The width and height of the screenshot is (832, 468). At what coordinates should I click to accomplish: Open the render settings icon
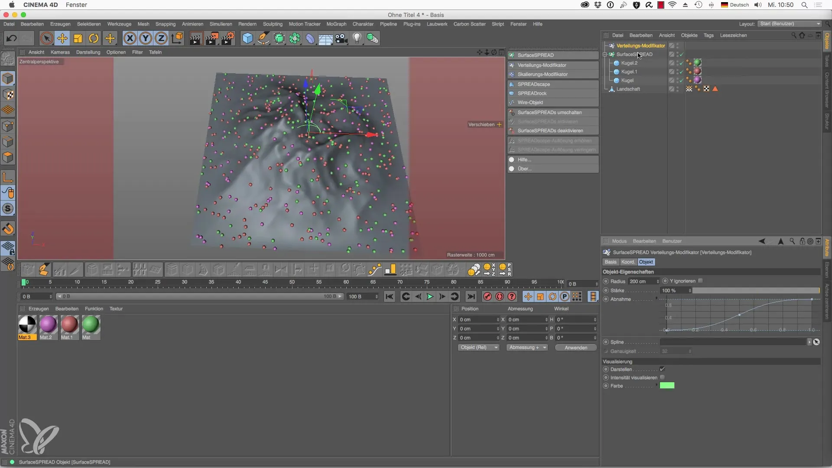click(x=228, y=39)
